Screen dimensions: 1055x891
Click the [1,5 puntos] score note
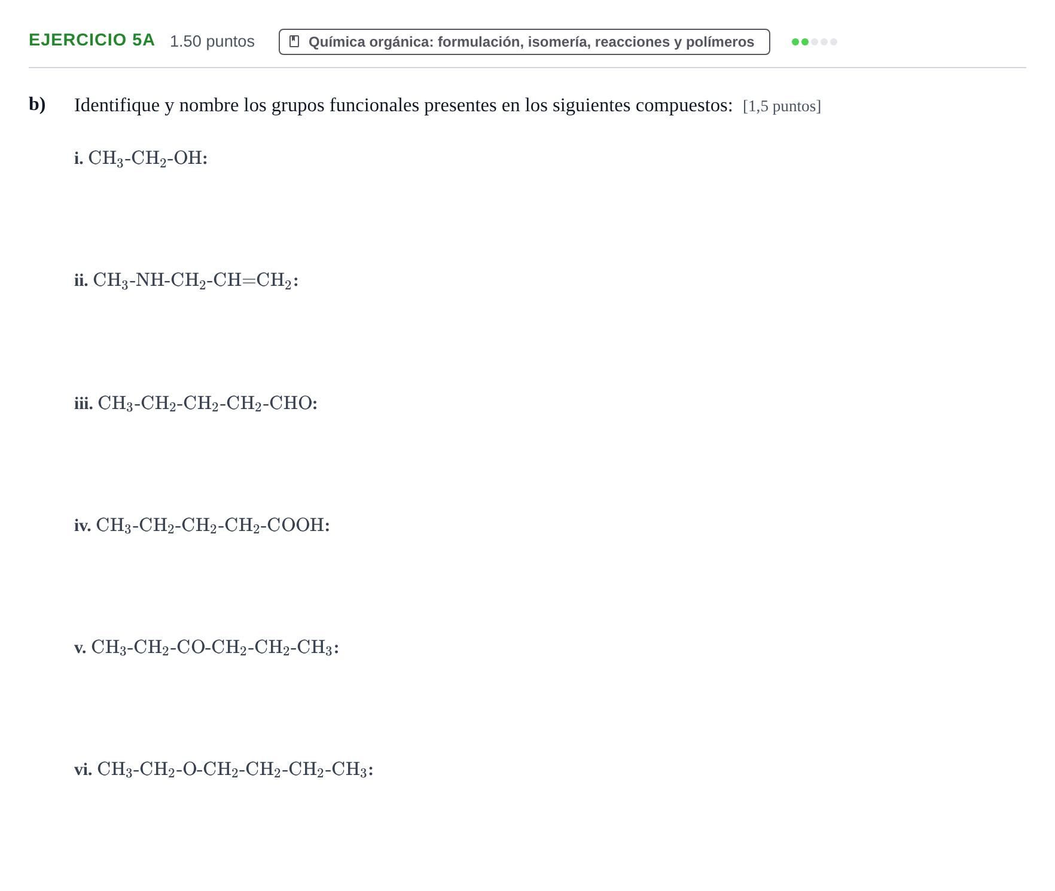(x=782, y=106)
